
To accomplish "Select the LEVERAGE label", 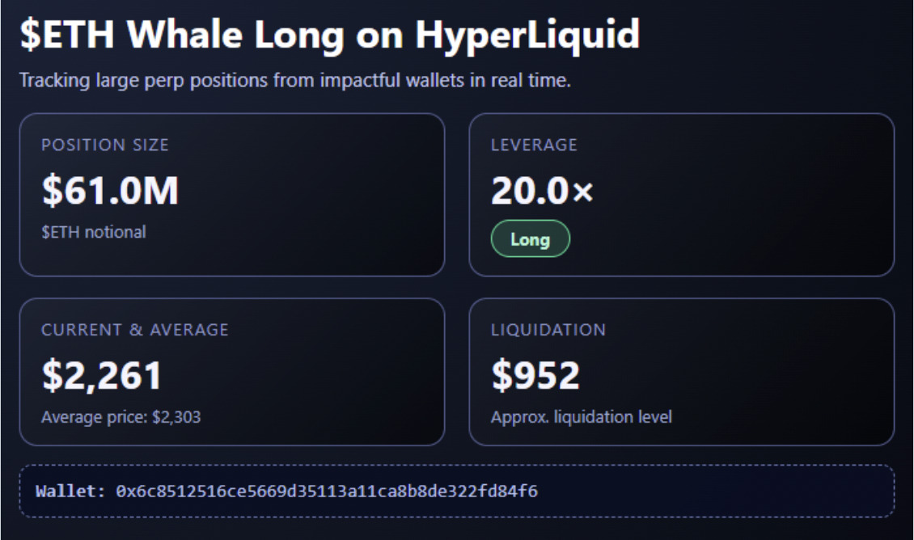I will [x=534, y=146].
